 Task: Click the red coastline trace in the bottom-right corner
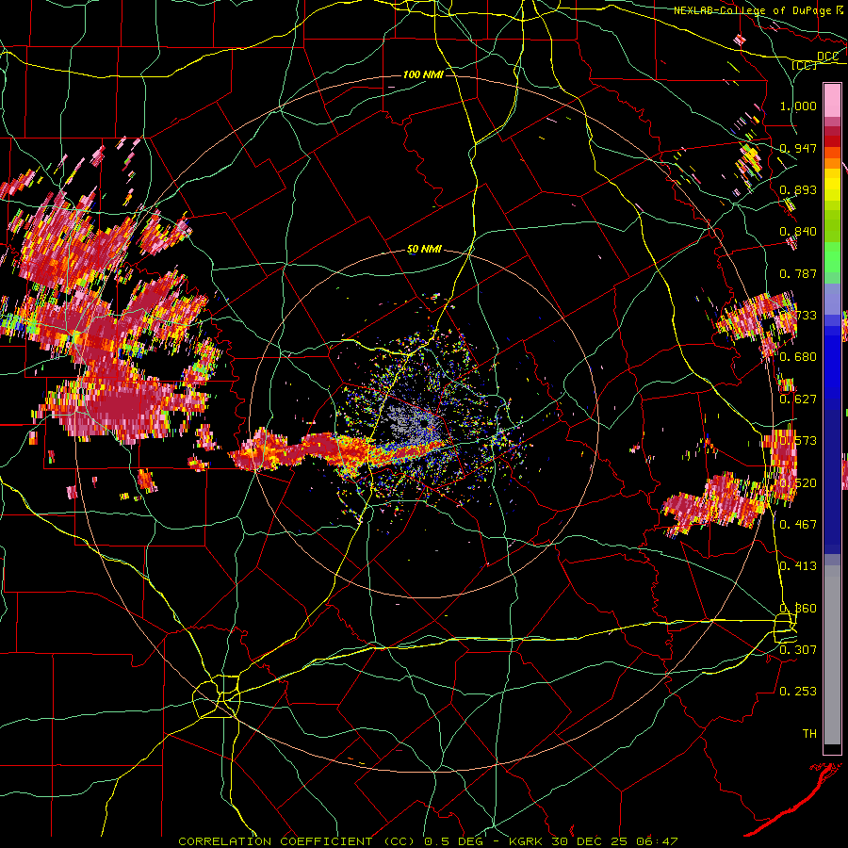tap(795, 799)
